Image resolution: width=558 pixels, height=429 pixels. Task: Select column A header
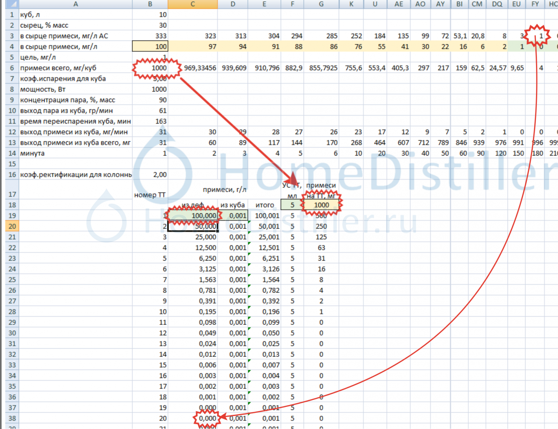[x=76, y=4]
